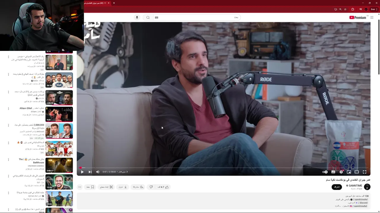Expand the video description with the More link

click(x=338, y=206)
